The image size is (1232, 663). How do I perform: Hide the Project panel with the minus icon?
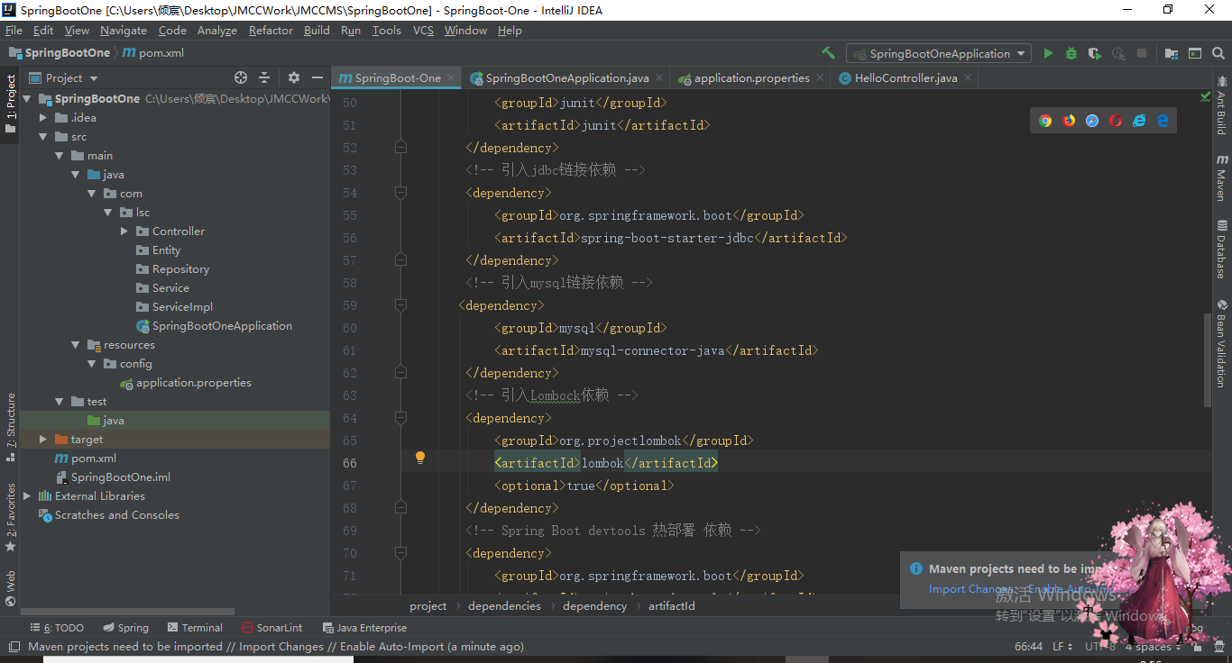[x=317, y=77]
